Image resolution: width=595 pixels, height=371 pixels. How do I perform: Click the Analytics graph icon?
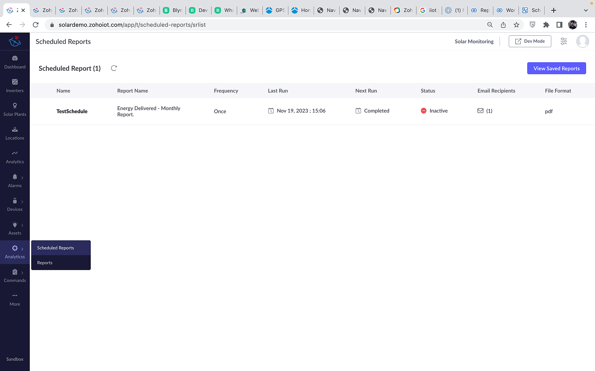[15, 153]
